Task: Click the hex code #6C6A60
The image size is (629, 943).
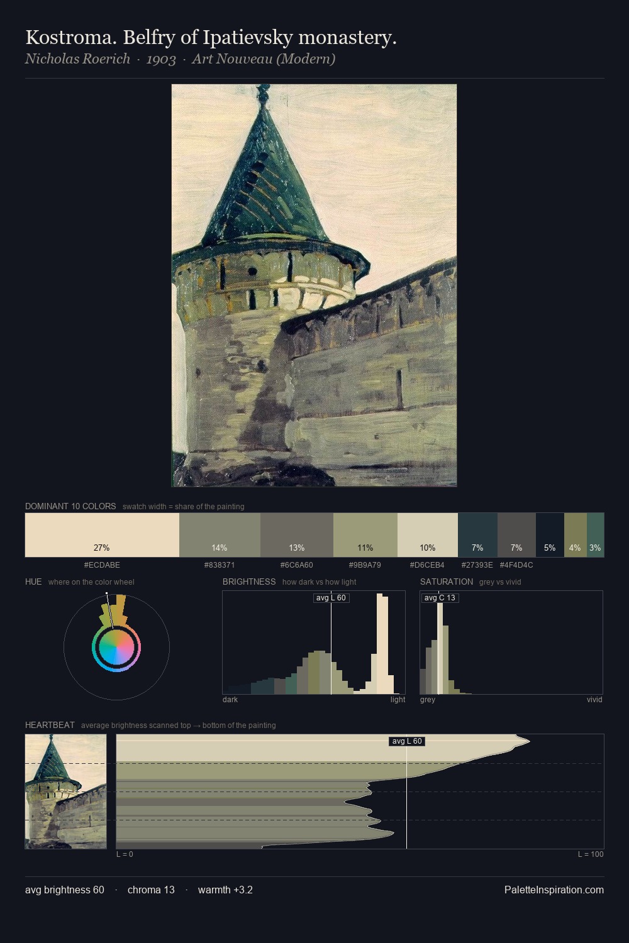Action: 296,565
